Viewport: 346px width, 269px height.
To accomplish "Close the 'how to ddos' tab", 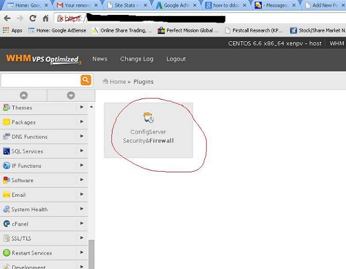I will (x=244, y=5).
